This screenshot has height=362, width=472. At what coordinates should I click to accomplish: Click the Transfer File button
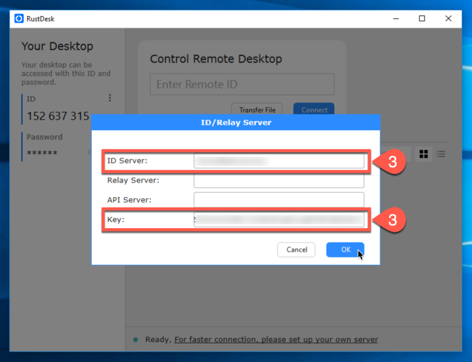[257, 110]
